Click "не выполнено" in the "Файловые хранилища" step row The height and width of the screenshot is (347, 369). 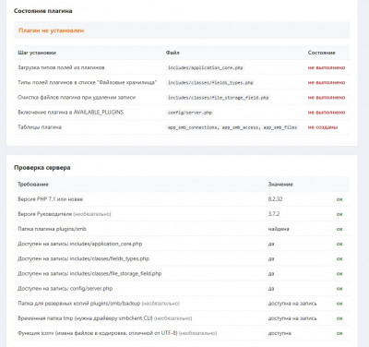pyautogui.click(x=327, y=82)
